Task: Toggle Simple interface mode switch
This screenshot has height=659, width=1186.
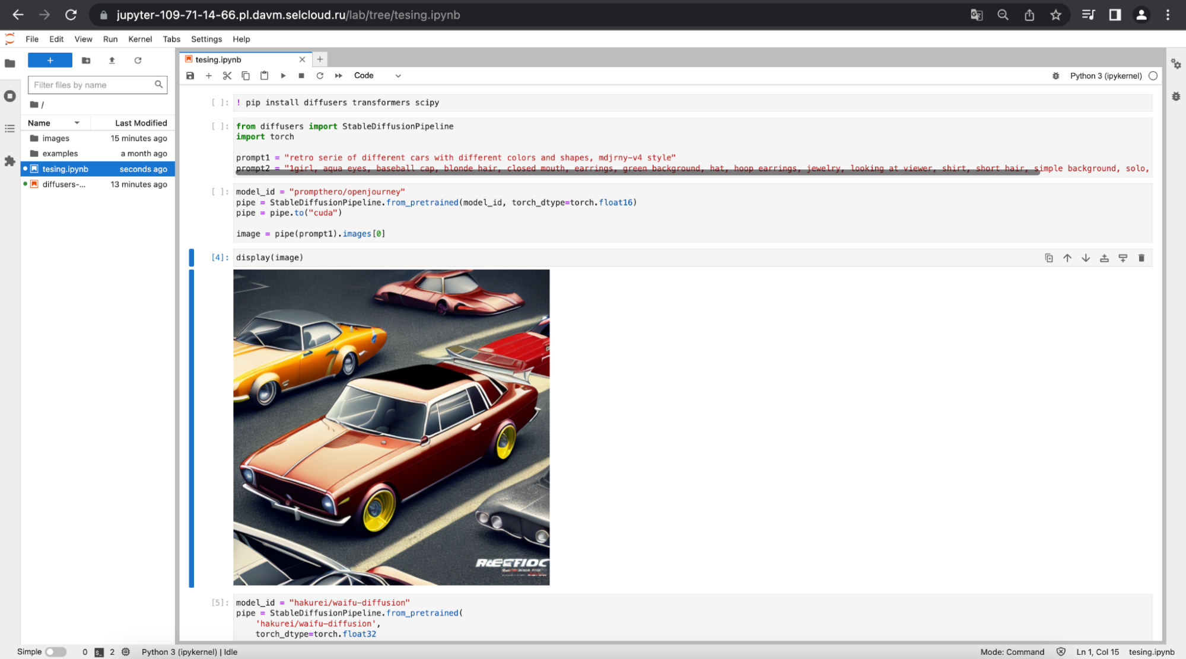Action: point(56,652)
